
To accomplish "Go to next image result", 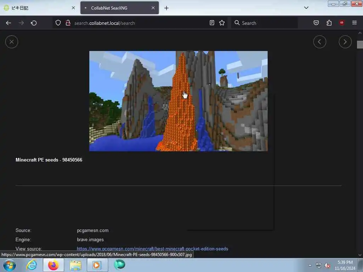I will pos(345,42).
